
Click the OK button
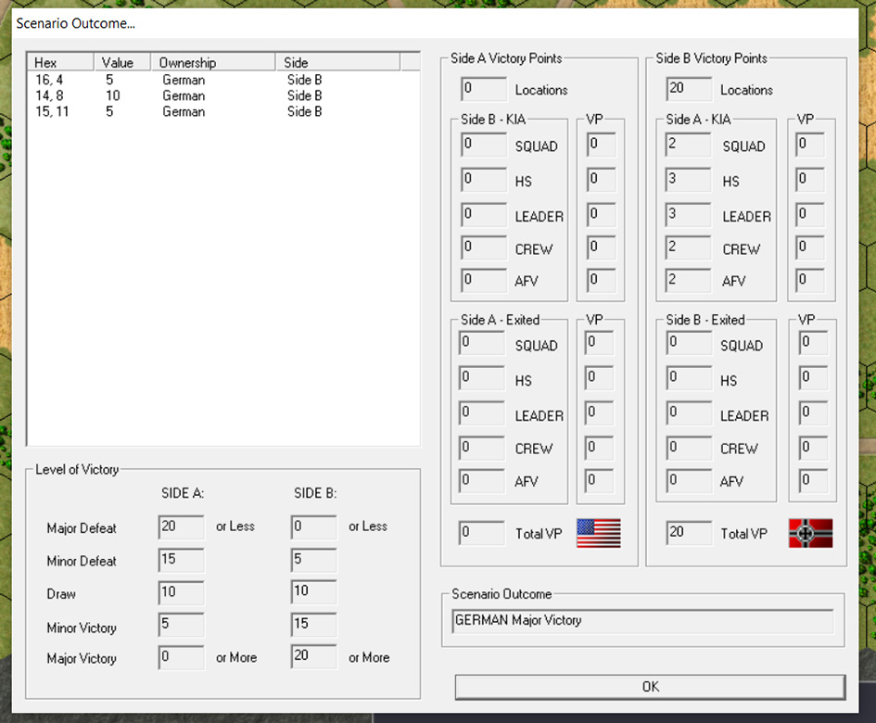pyautogui.click(x=650, y=687)
